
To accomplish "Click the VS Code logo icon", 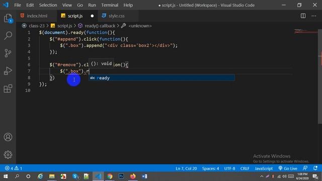I will (6, 5).
